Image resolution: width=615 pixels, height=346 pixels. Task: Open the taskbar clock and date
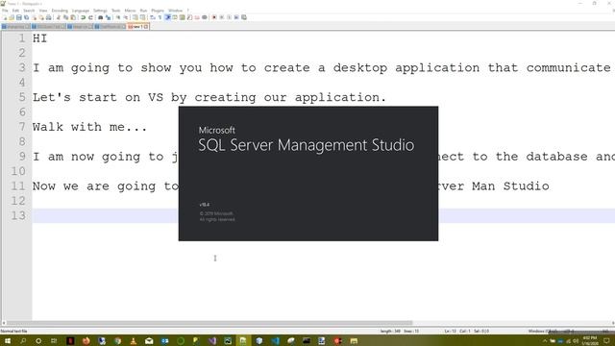point(590,341)
